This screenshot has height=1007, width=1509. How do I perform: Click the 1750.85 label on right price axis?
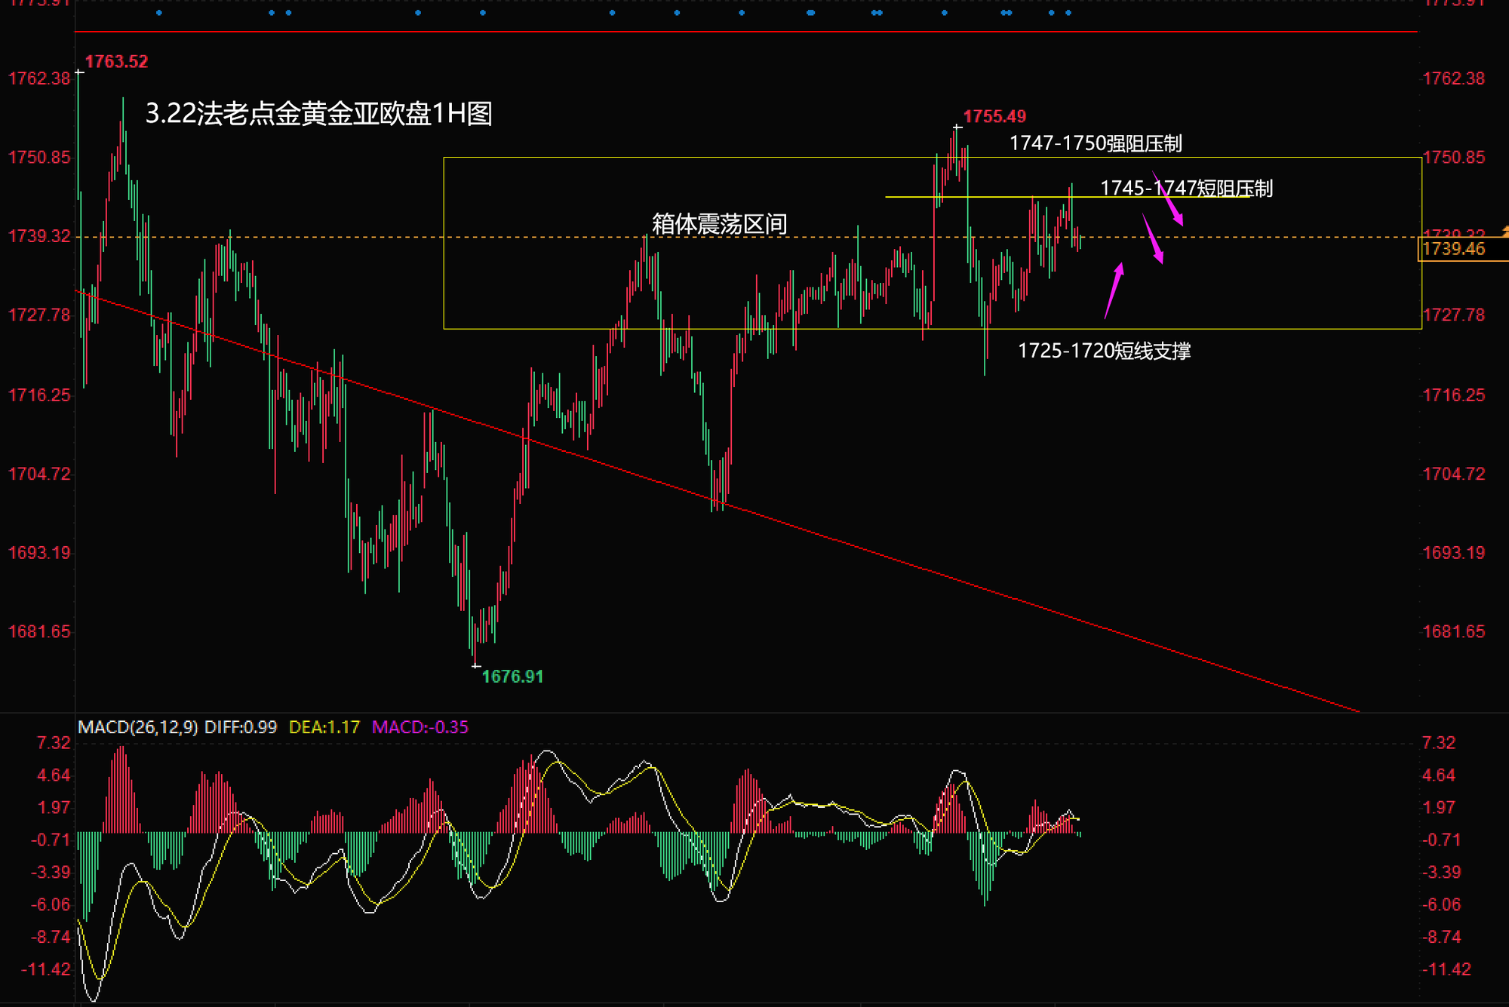1453,158
